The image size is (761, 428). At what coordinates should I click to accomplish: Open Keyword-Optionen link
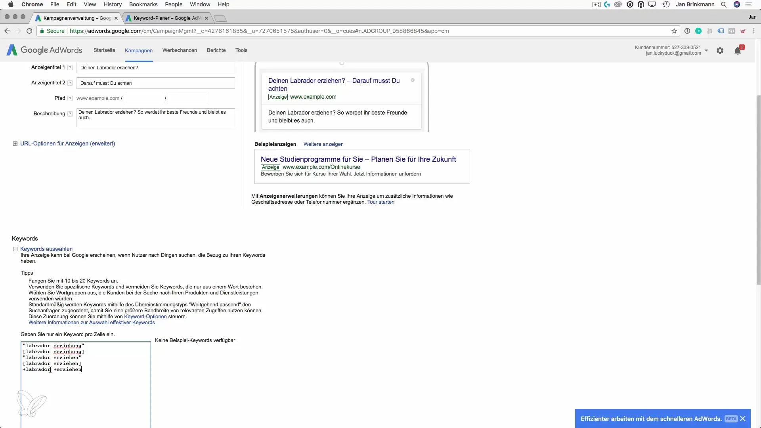click(145, 317)
